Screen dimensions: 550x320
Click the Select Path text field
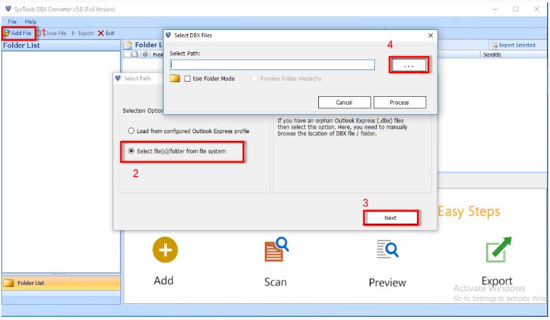272,64
